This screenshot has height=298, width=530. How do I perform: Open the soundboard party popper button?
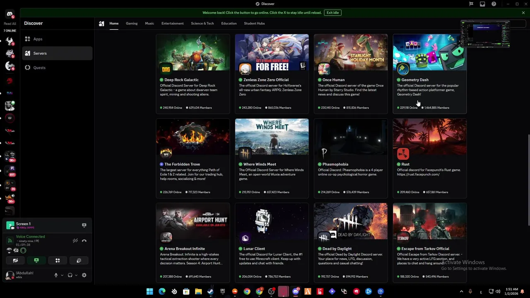click(79, 260)
